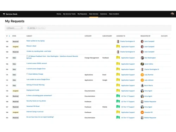Viewport: 176px width, 132px height.
Task: Open Solutions in the top navigation
Action: [x=103, y=14]
